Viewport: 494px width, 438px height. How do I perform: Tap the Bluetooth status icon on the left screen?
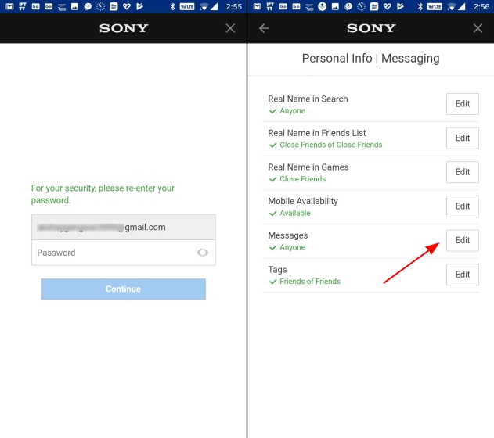point(172,6)
